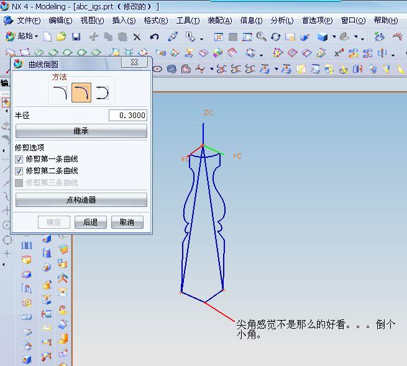
Task: Open the 编辑(E) menu
Action: pos(60,21)
